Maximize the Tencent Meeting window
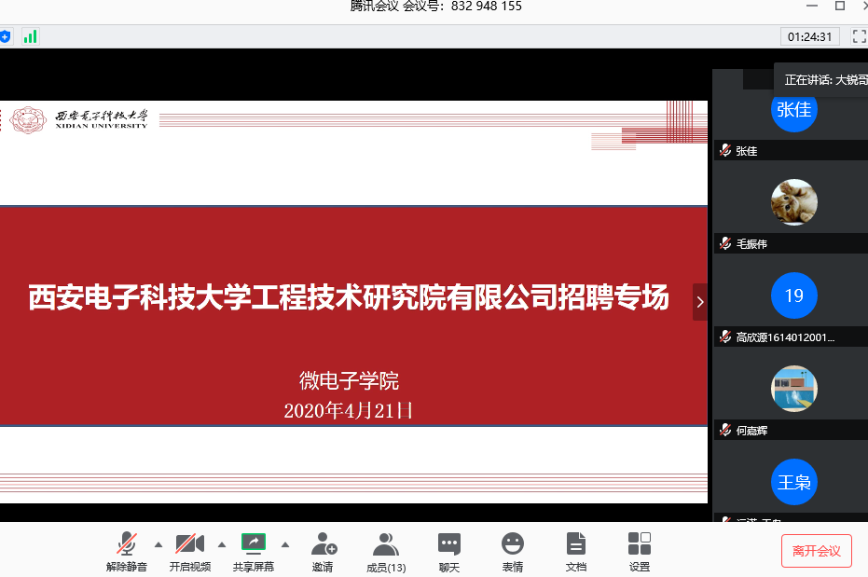 [840, 6]
